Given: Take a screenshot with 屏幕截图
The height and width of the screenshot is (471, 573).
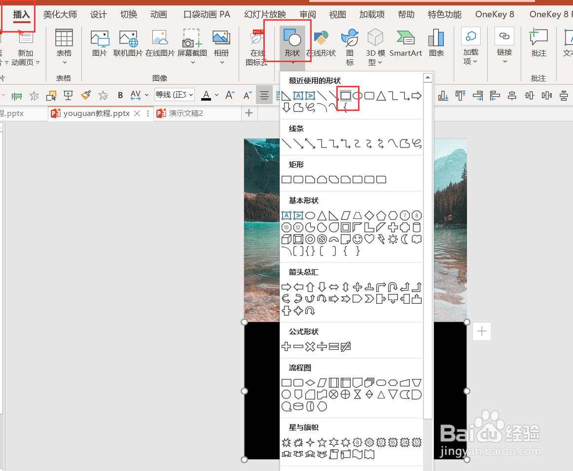Looking at the screenshot, I should coord(192,43).
